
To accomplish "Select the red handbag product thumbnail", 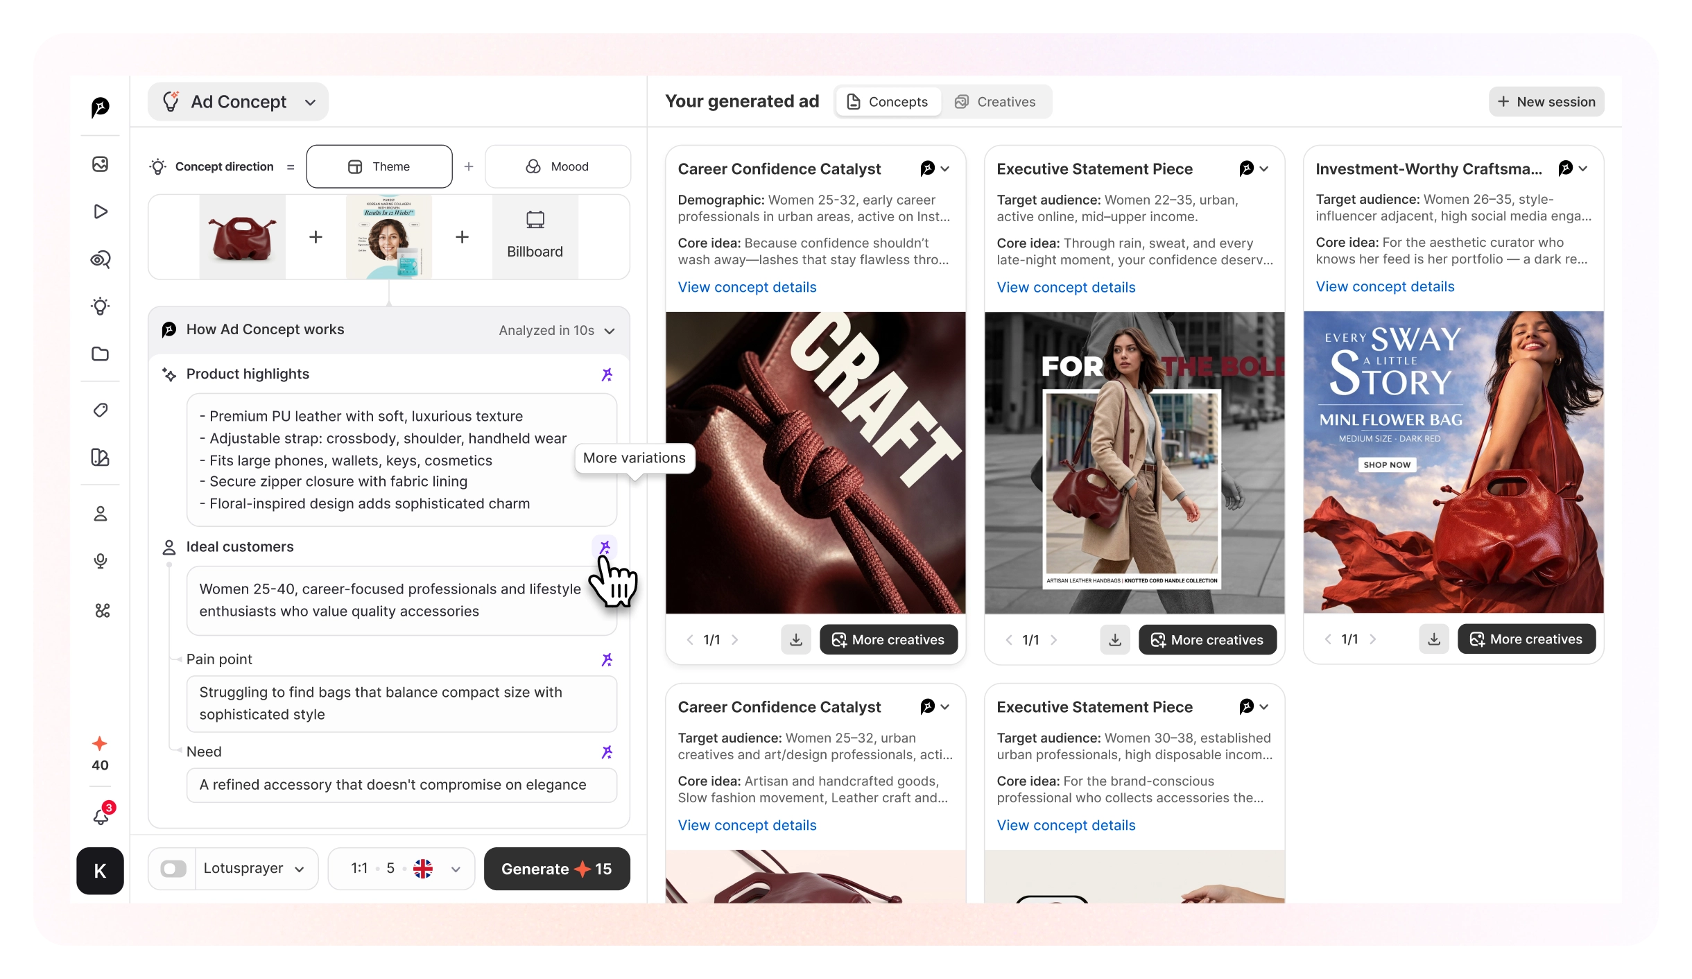I will pos(243,237).
